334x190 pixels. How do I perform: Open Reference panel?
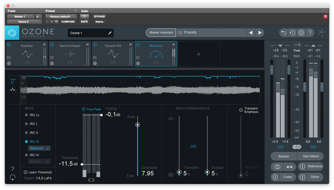[x=315, y=167]
